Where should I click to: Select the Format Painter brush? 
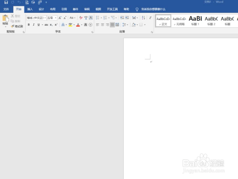13,26
